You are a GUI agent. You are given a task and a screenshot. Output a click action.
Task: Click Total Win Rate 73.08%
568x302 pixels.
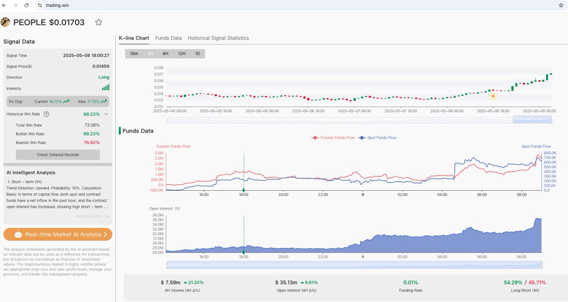coord(92,125)
